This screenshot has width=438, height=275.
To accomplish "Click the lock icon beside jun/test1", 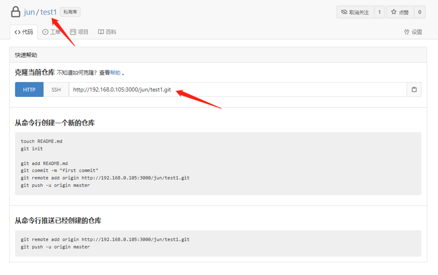I will coord(16,12).
